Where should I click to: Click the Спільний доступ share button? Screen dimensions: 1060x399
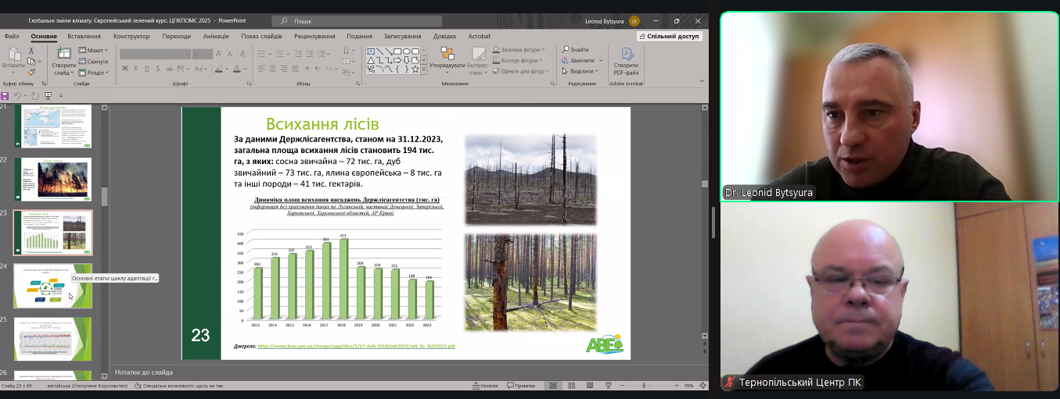pyautogui.click(x=670, y=36)
